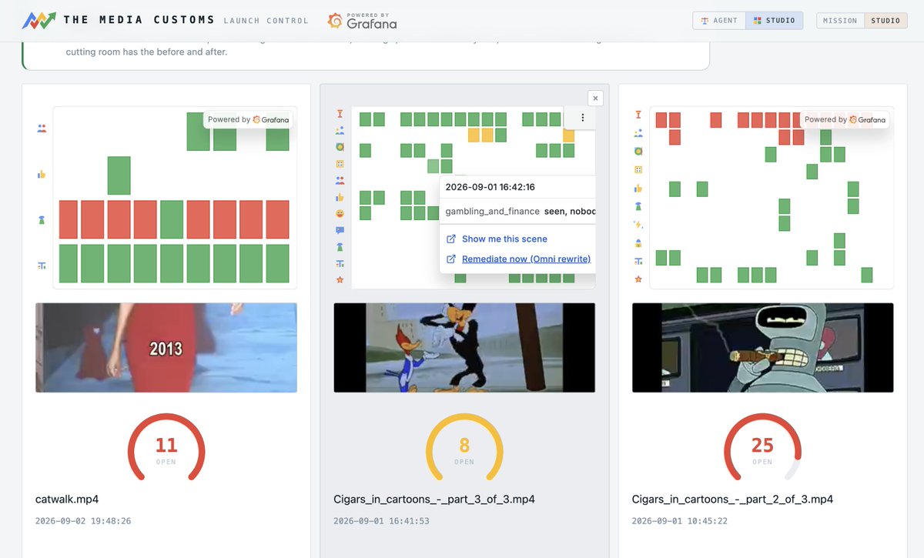Open the Show me this scene link
This screenshot has height=558, width=924.
(x=504, y=239)
